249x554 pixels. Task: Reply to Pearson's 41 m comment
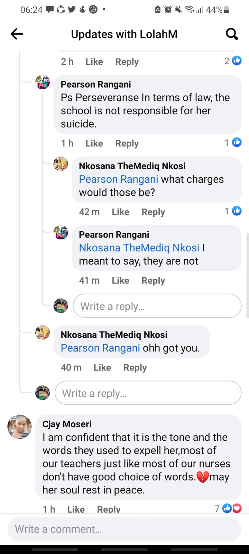tap(153, 280)
